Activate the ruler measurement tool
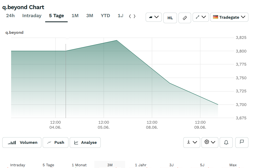This screenshot has width=258, height=168. [x=185, y=18]
